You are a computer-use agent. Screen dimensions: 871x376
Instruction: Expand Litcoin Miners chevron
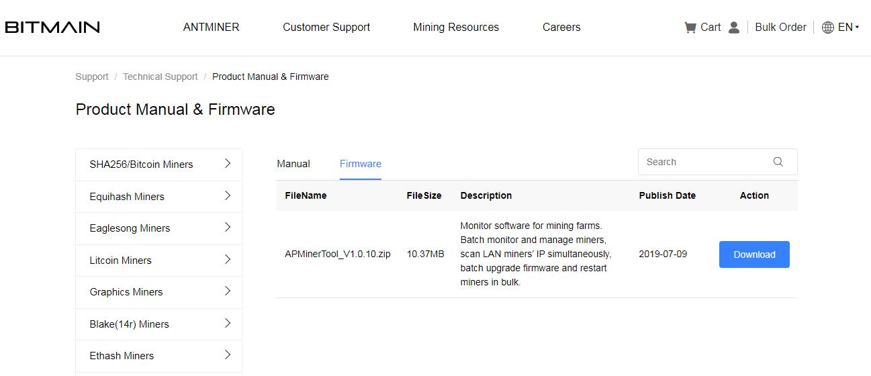tap(228, 259)
